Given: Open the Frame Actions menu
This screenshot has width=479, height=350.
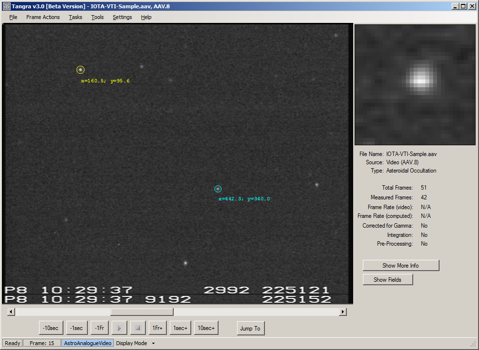Looking at the screenshot, I should pos(43,17).
